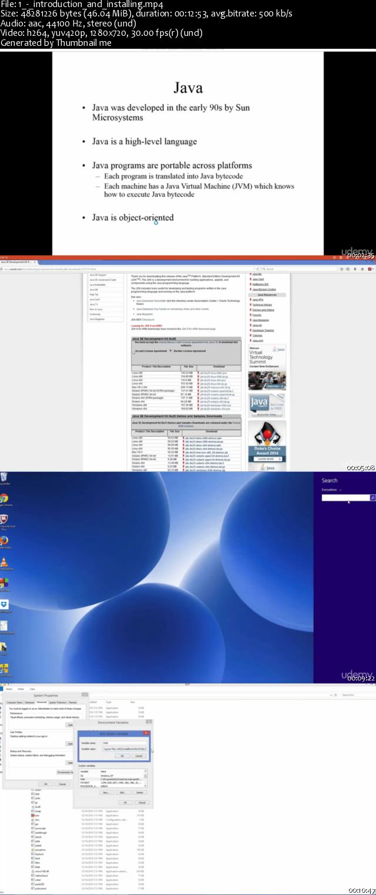This screenshot has width=376, height=895.
Task: Open McAfee Security Scan Plus desktop icon
Action: (4, 522)
